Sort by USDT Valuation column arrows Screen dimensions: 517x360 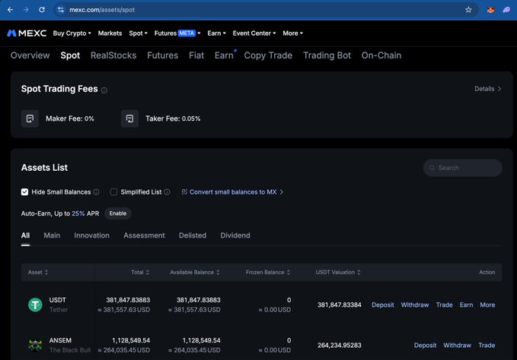point(359,272)
